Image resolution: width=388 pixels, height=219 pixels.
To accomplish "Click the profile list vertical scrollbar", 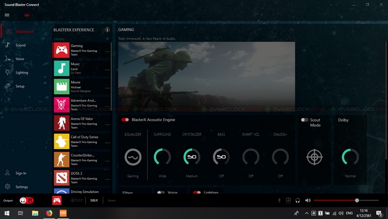I will [111, 76].
